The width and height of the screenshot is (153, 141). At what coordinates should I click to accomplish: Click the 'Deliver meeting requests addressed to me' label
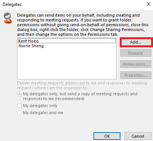(x=82, y=86)
